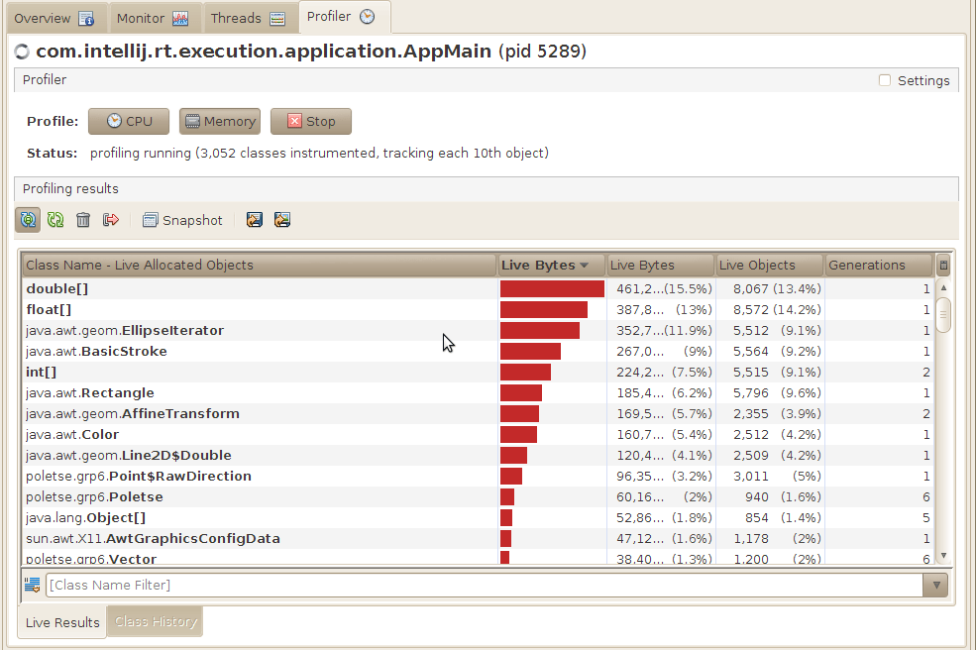Click the update results now icon
Screen dimensions: 976x650
(x=55, y=220)
